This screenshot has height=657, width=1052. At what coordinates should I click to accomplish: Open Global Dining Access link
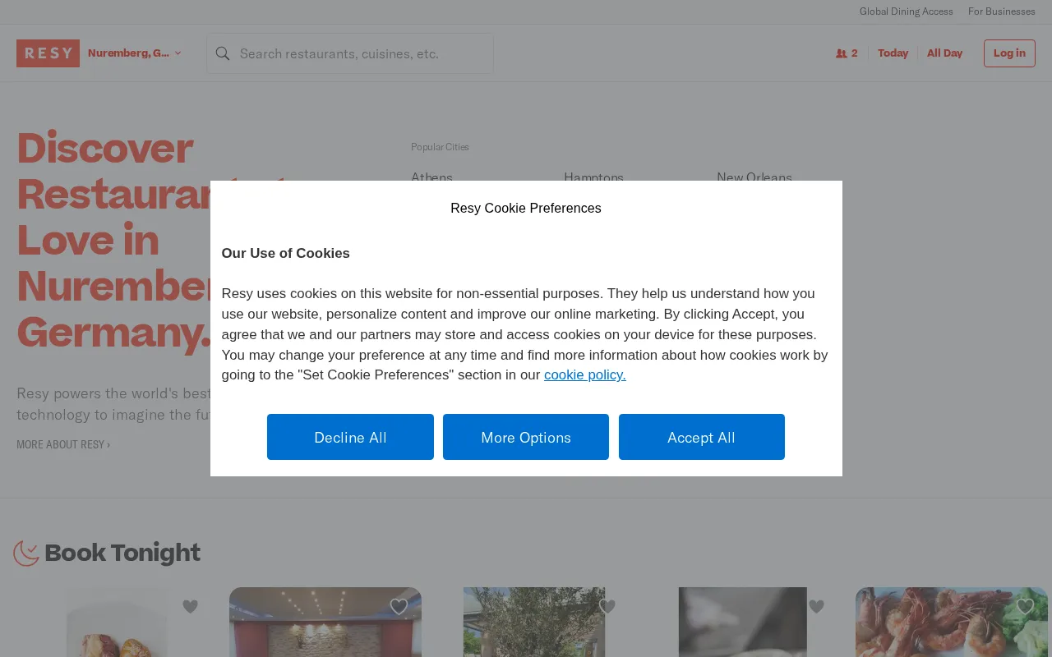tap(906, 11)
